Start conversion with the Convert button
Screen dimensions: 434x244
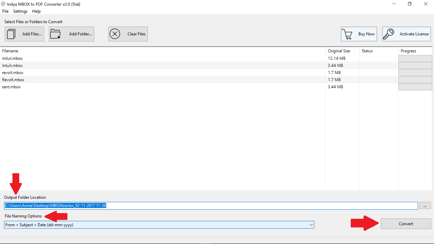(406, 224)
